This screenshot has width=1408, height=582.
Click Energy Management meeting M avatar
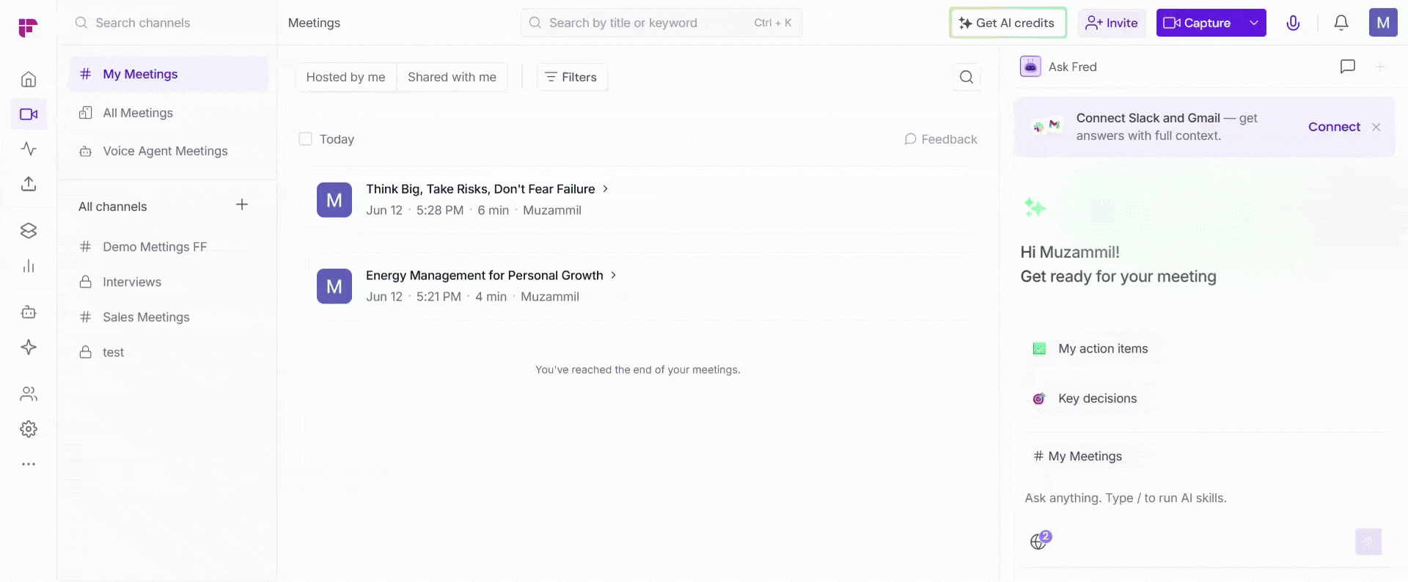pos(334,287)
